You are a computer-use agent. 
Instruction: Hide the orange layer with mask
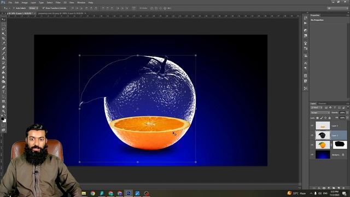pos(312,145)
